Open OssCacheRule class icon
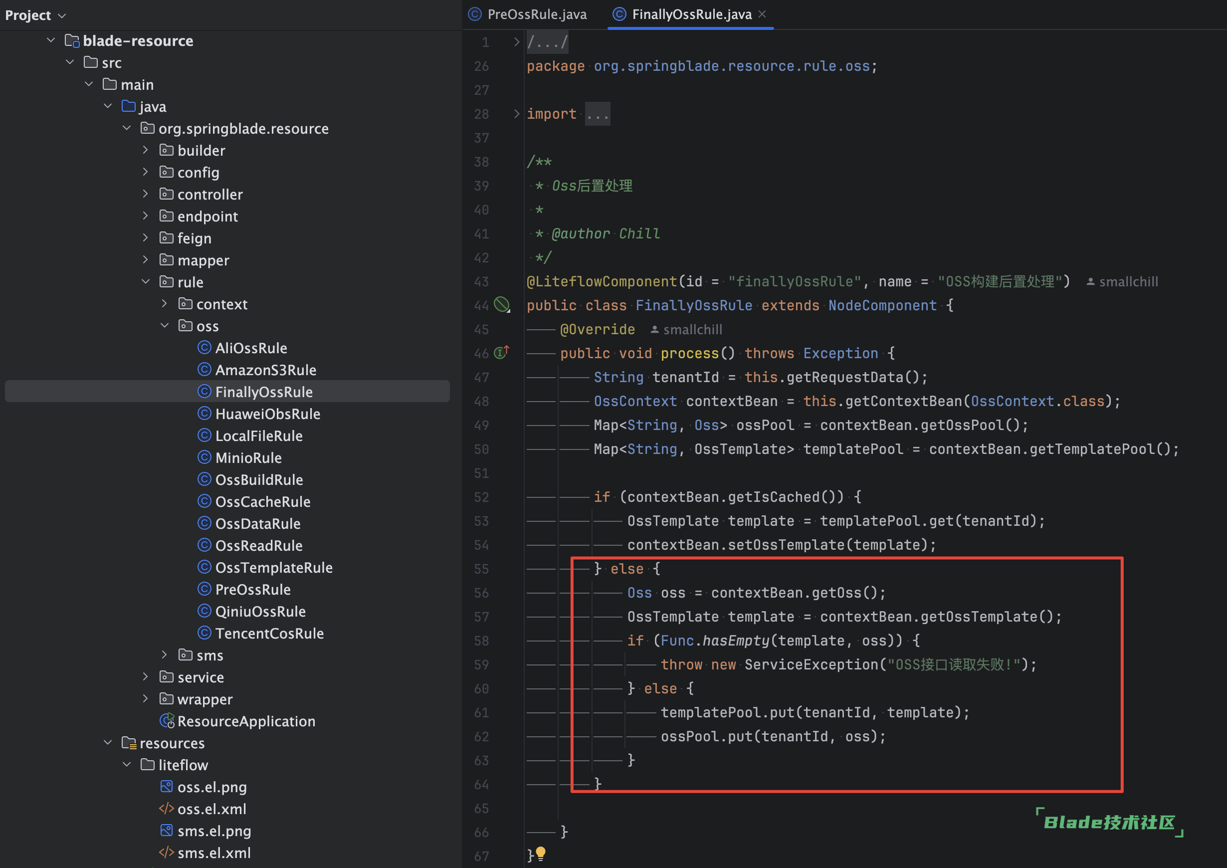The image size is (1227, 868). [x=204, y=501]
